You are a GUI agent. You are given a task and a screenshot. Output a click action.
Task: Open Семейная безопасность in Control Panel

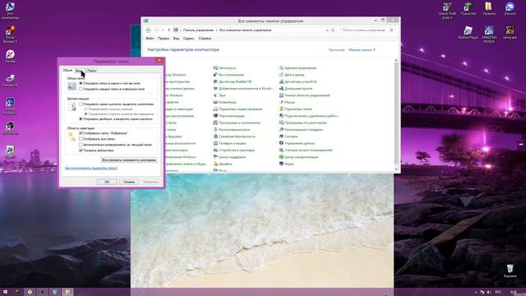pos(234,136)
